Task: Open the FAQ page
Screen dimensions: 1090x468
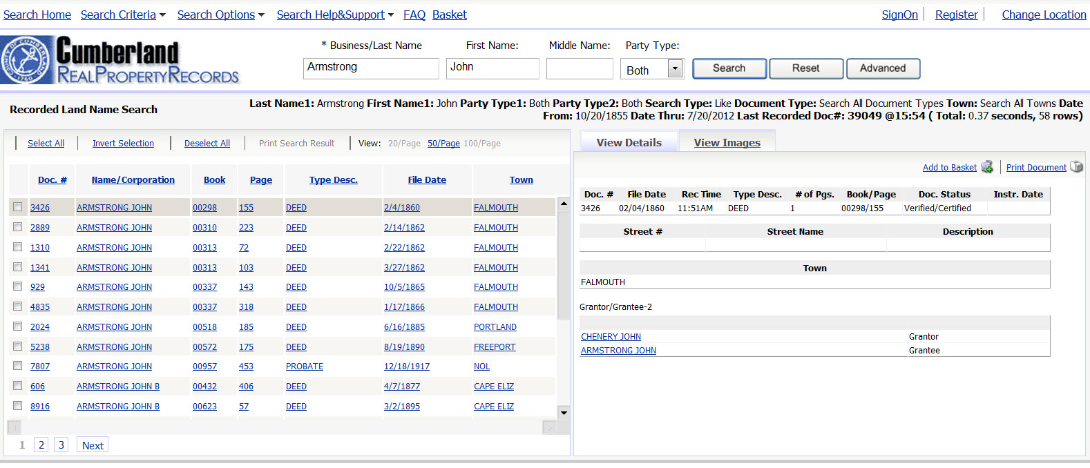Action: click(414, 14)
